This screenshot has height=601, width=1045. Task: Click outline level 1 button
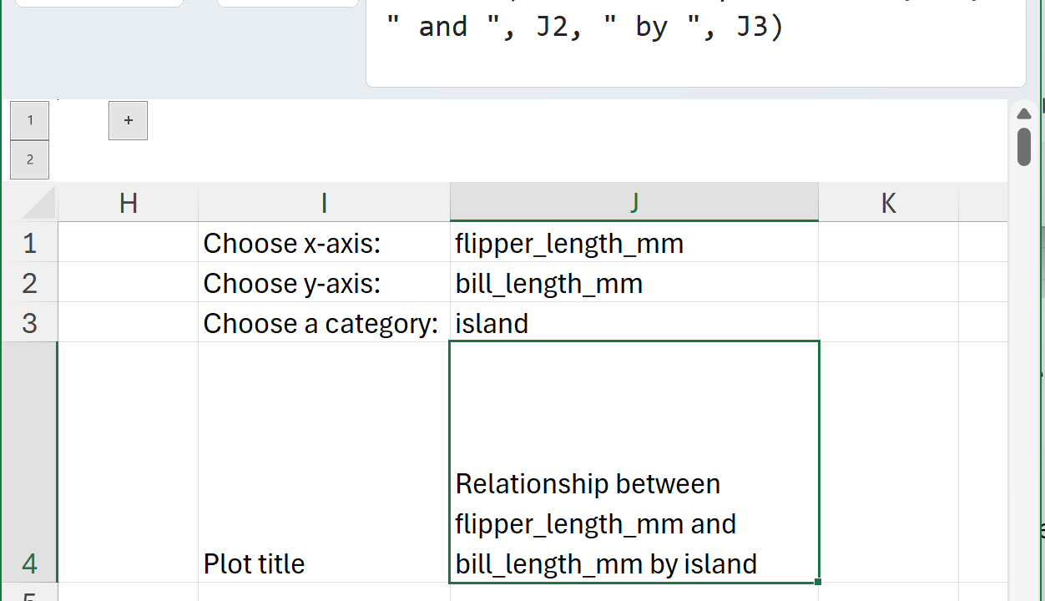[x=29, y=120]
